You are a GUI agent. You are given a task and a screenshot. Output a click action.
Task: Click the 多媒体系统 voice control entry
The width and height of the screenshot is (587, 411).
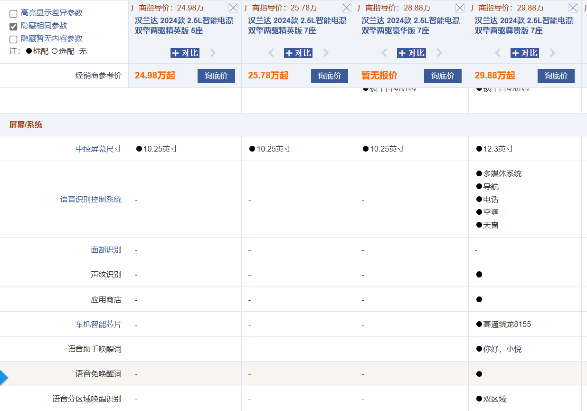pos(502,173)
